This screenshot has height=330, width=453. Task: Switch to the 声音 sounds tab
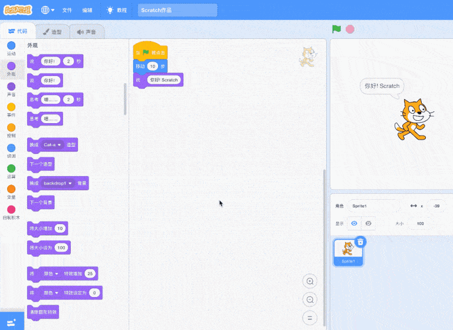[x=87, y=32]
